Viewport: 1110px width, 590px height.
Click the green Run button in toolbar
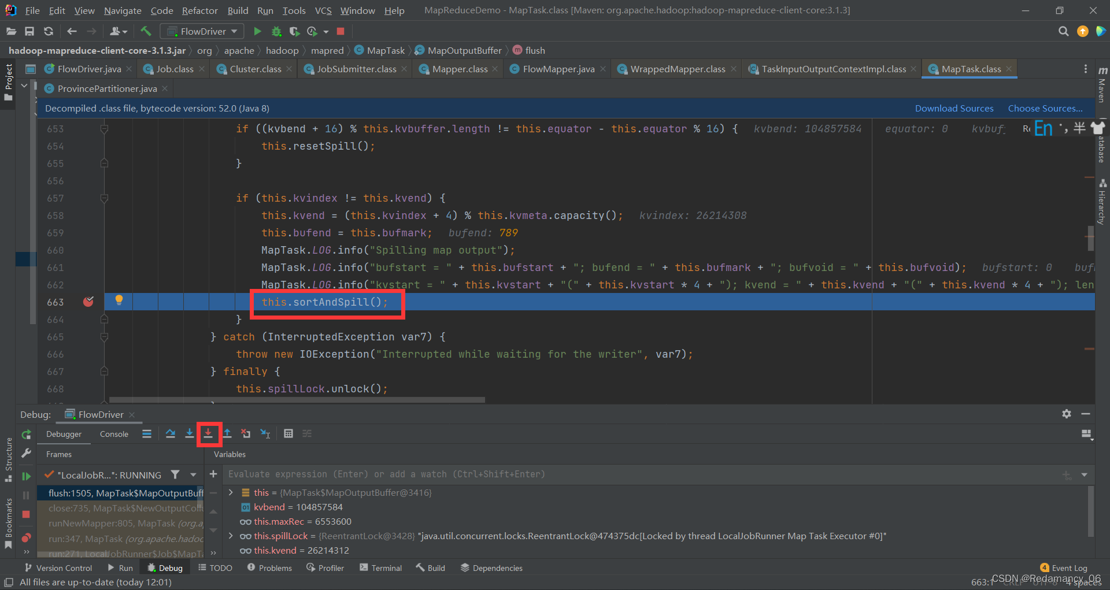click(x=258, y=31)
